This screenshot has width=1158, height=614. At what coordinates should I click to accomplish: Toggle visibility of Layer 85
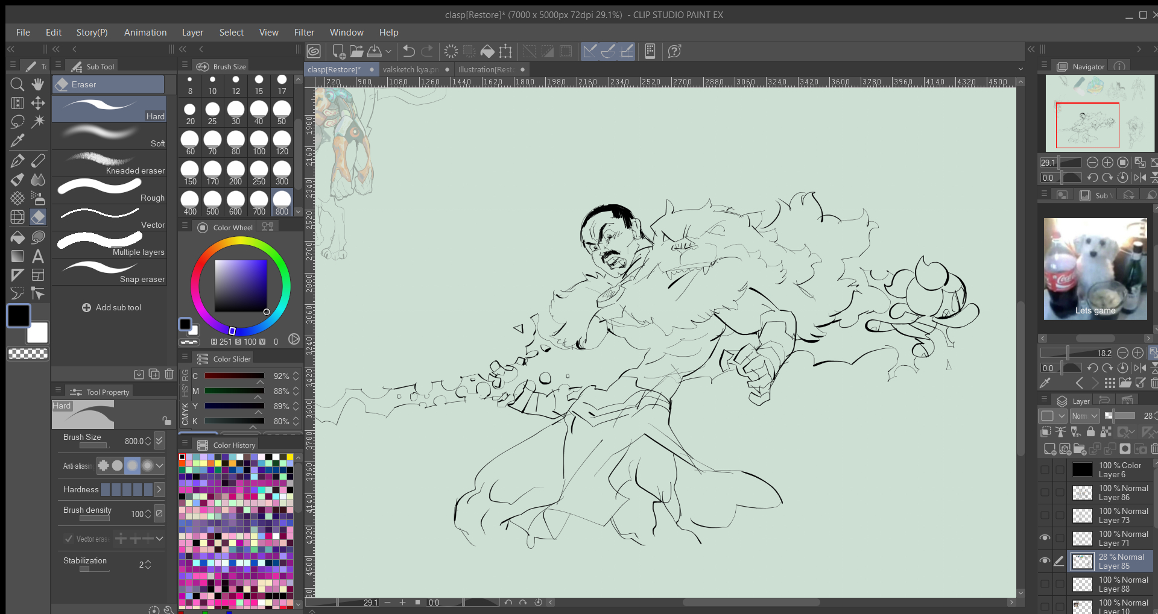click(x=1045, y=561)
